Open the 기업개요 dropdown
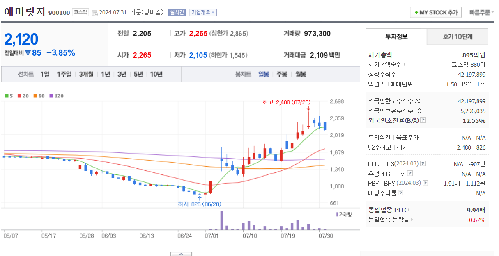This screenshot has width=499, height=256. [203, 13]
